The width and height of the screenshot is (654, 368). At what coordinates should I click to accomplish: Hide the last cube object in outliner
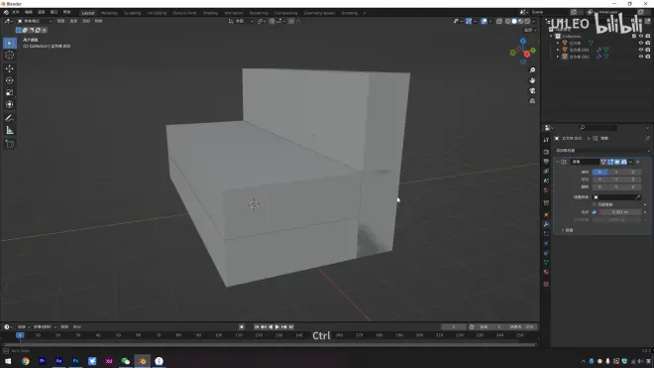[x=641, y=57]
